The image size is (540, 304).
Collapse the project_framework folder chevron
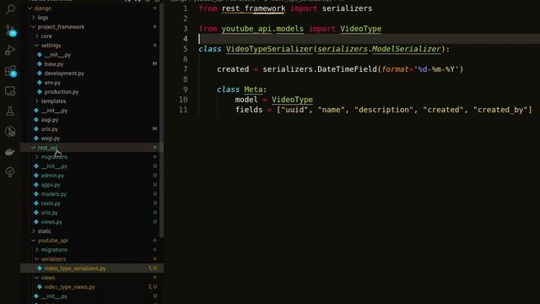[x=34, y=26]
